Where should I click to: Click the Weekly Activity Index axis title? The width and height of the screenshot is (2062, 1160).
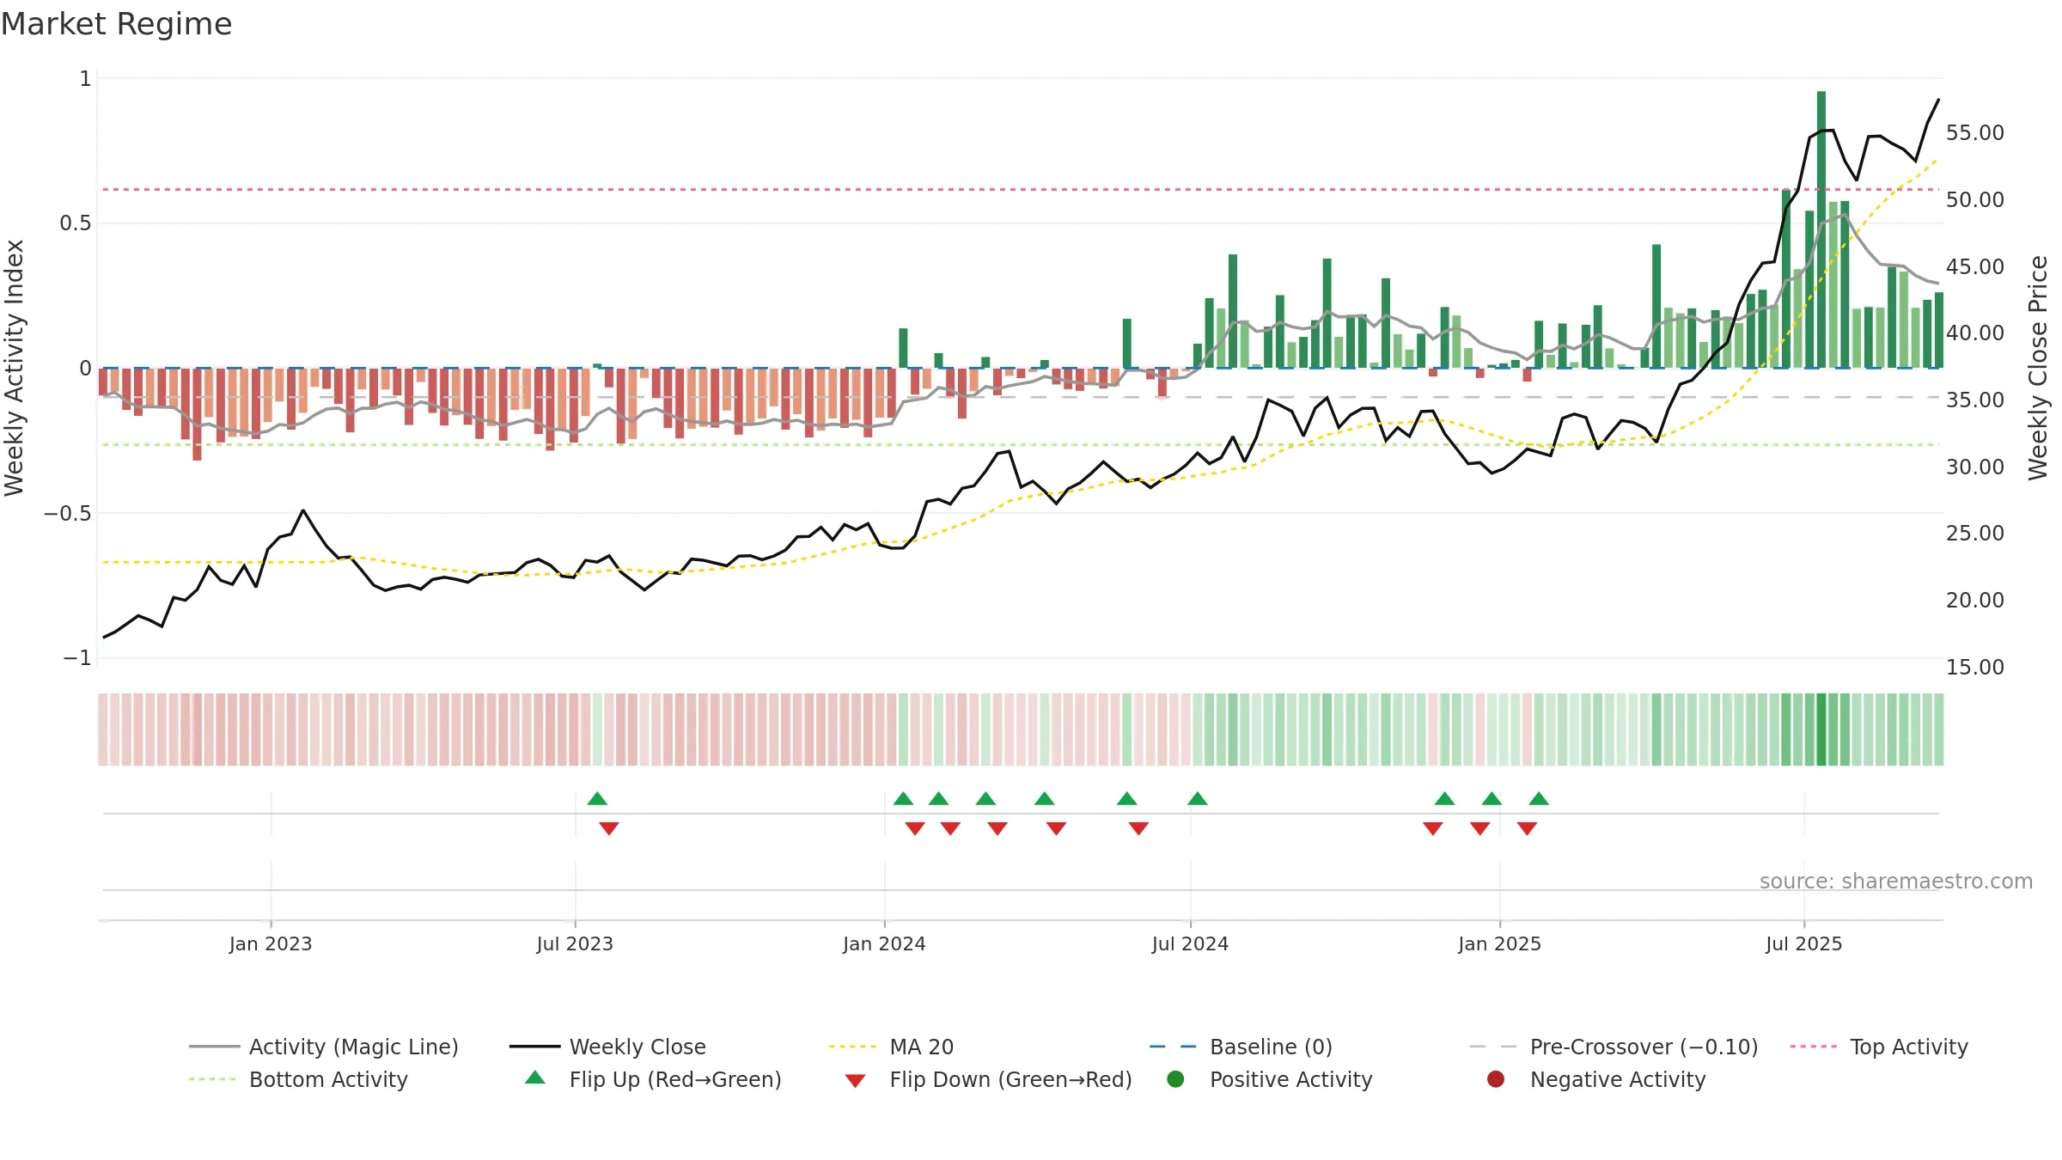click(x=15, y=368)
